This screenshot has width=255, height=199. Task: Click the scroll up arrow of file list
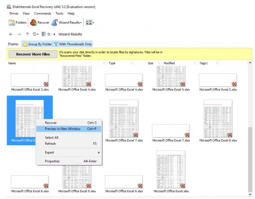[x=250, y=63]
